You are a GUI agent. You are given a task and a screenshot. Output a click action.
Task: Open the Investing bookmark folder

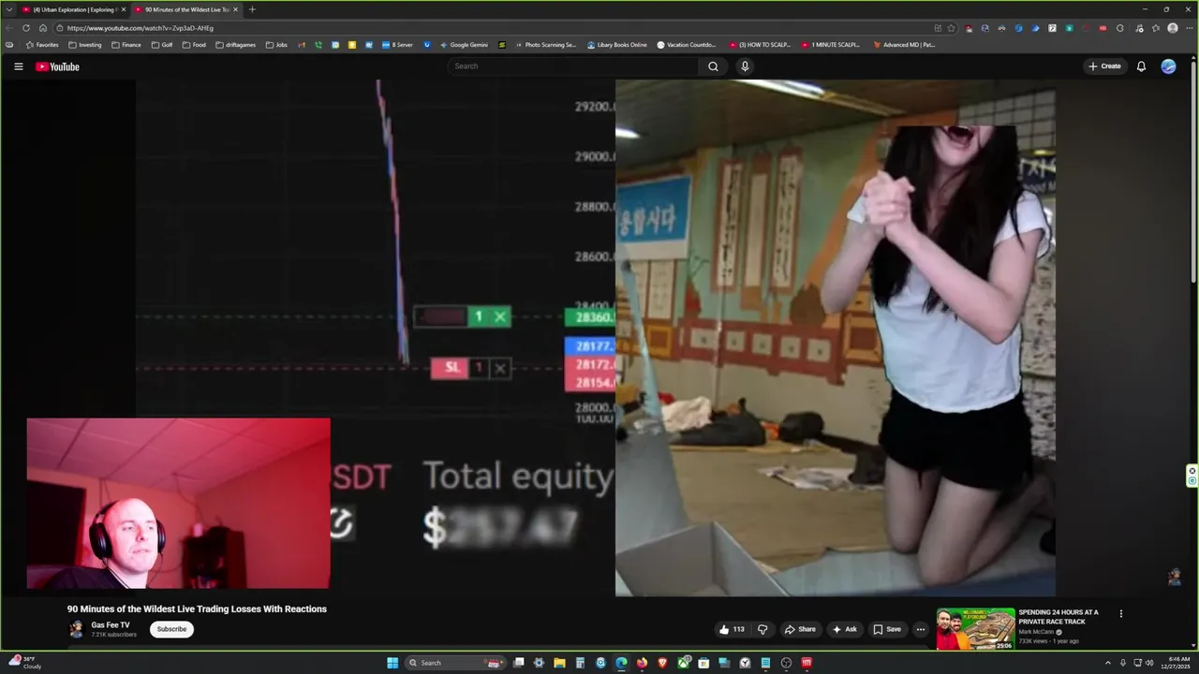point(85,45)
